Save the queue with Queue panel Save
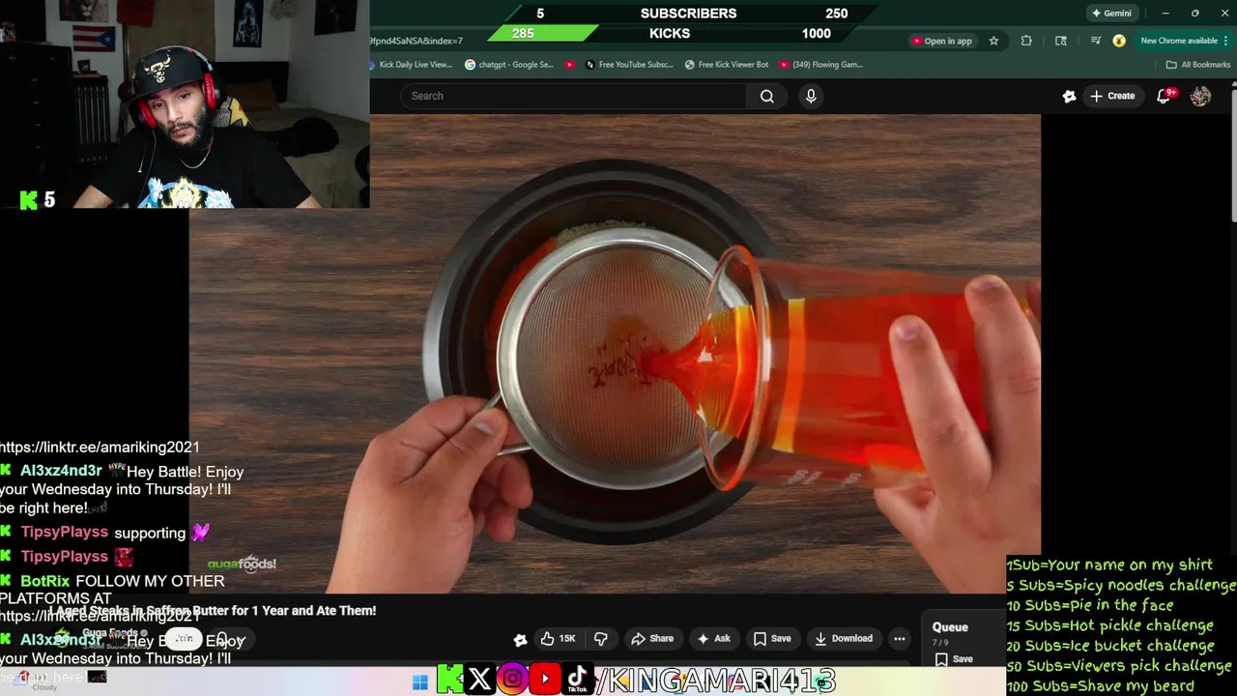The height and width of the screenshot is (696, 1237). [x=954, y=659]
